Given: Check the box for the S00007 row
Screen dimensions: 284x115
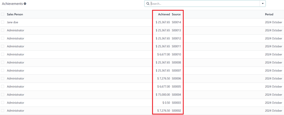Looking at the screenshot, I should tap(3, 70).
